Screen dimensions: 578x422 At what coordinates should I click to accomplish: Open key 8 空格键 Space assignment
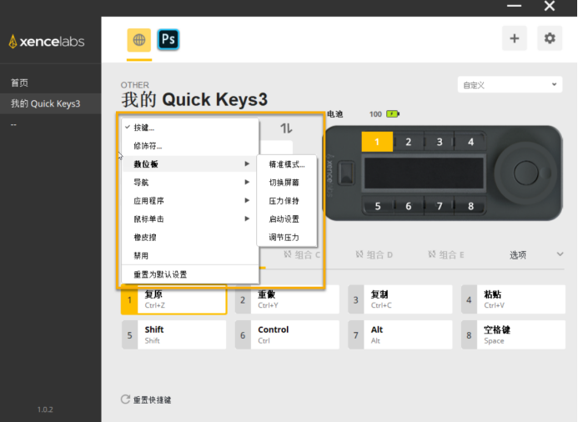pyautogui.click(x=513, y=334)
